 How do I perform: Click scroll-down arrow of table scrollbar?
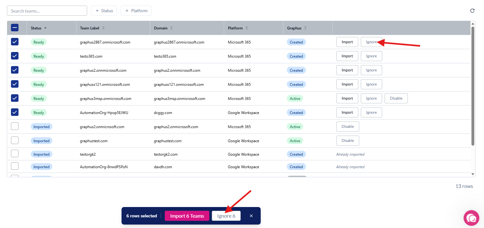tap(473, 174)
